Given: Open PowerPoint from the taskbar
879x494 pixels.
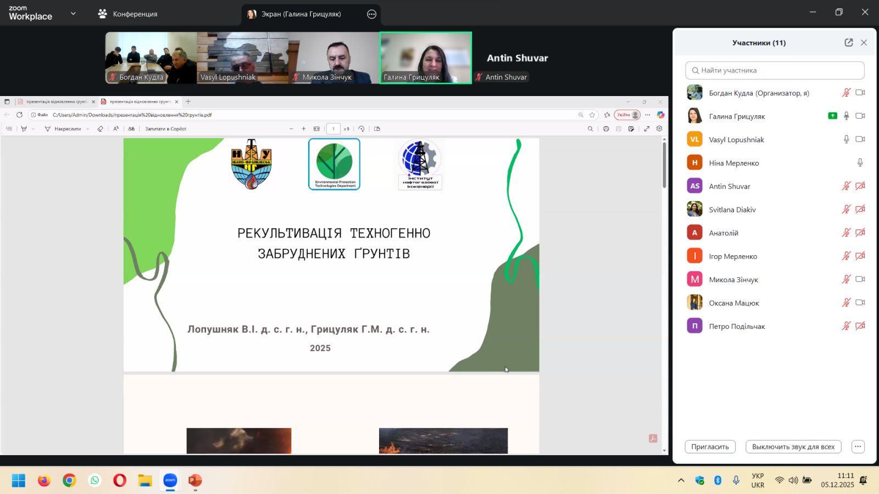Looking at the screenshot, I should (195, 480).
